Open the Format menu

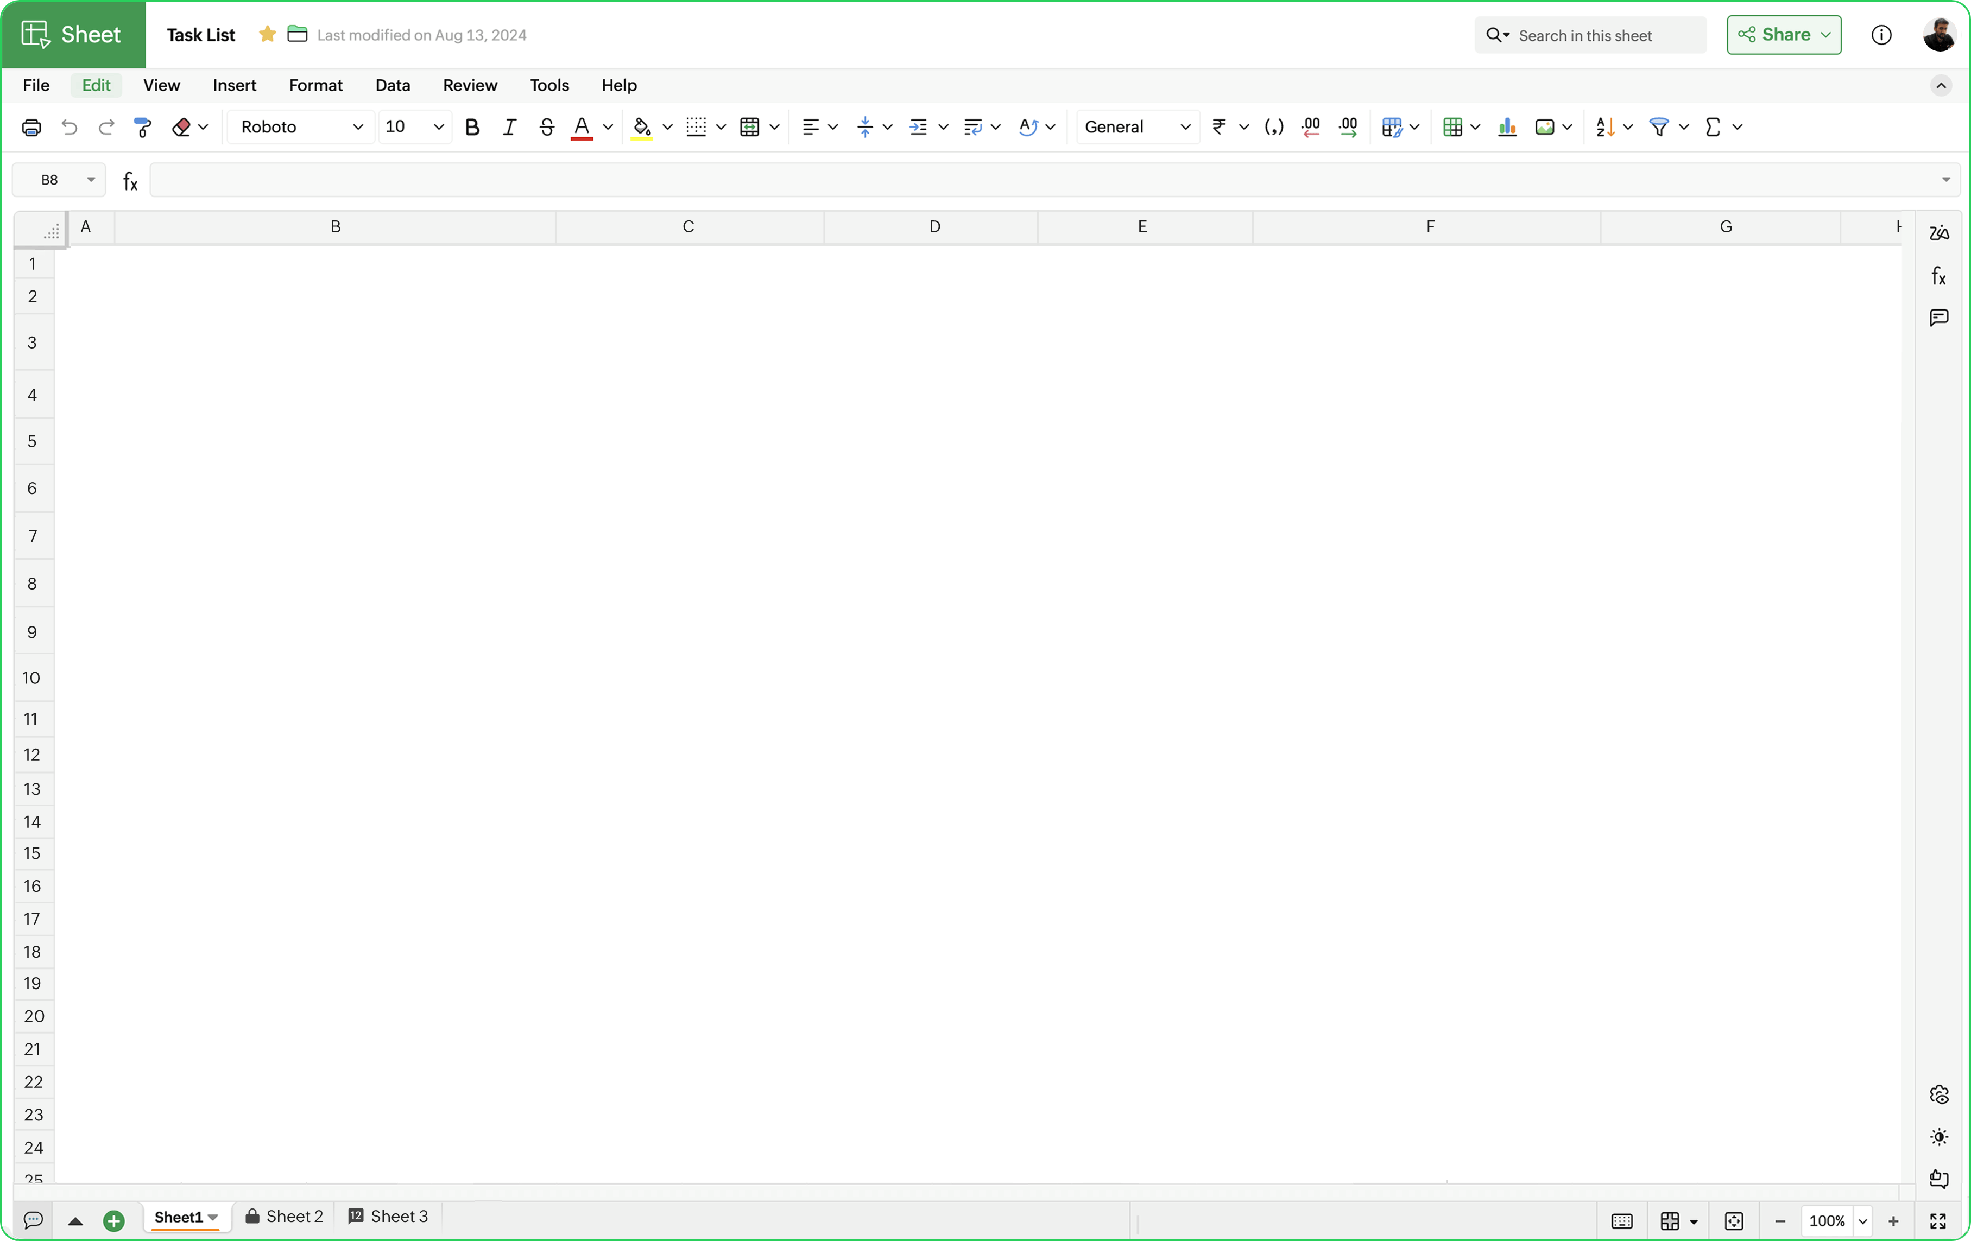316,85
